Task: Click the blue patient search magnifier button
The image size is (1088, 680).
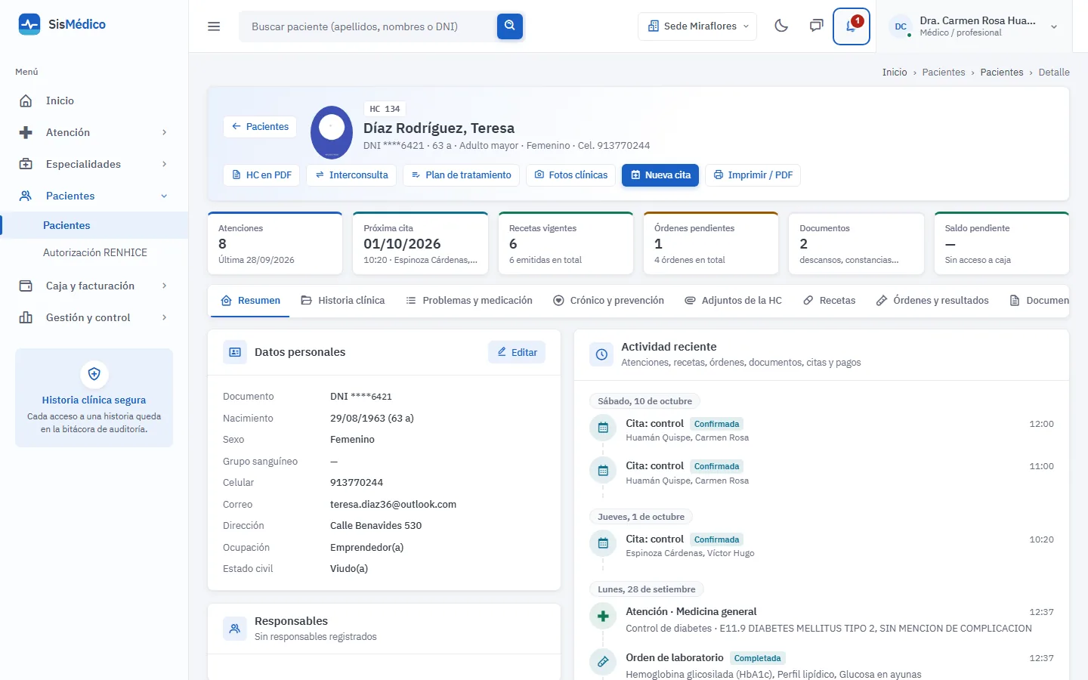Action: pos(510,26)
